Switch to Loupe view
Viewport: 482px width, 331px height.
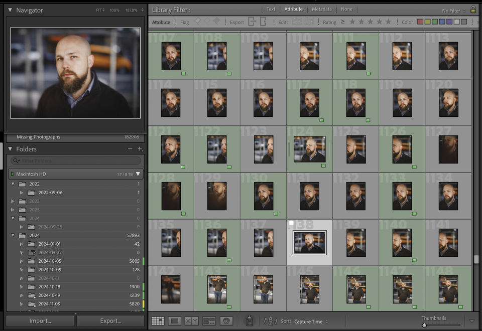coord(175,321)
